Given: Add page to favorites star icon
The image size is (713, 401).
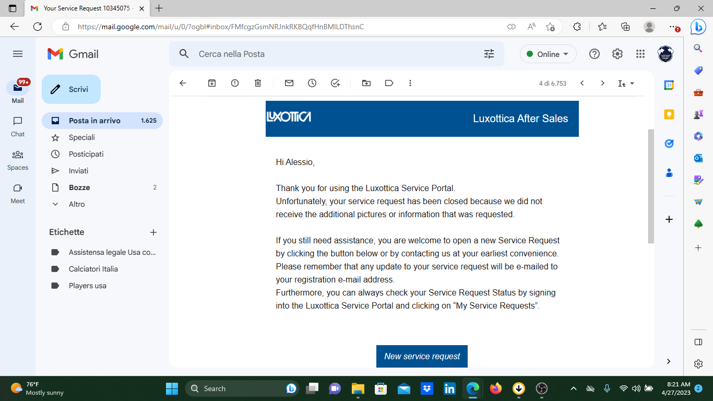Looking at the screenshot, I should point(550,27).
